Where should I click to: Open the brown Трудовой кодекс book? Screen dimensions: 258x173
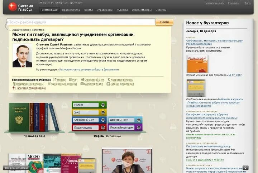32,117
